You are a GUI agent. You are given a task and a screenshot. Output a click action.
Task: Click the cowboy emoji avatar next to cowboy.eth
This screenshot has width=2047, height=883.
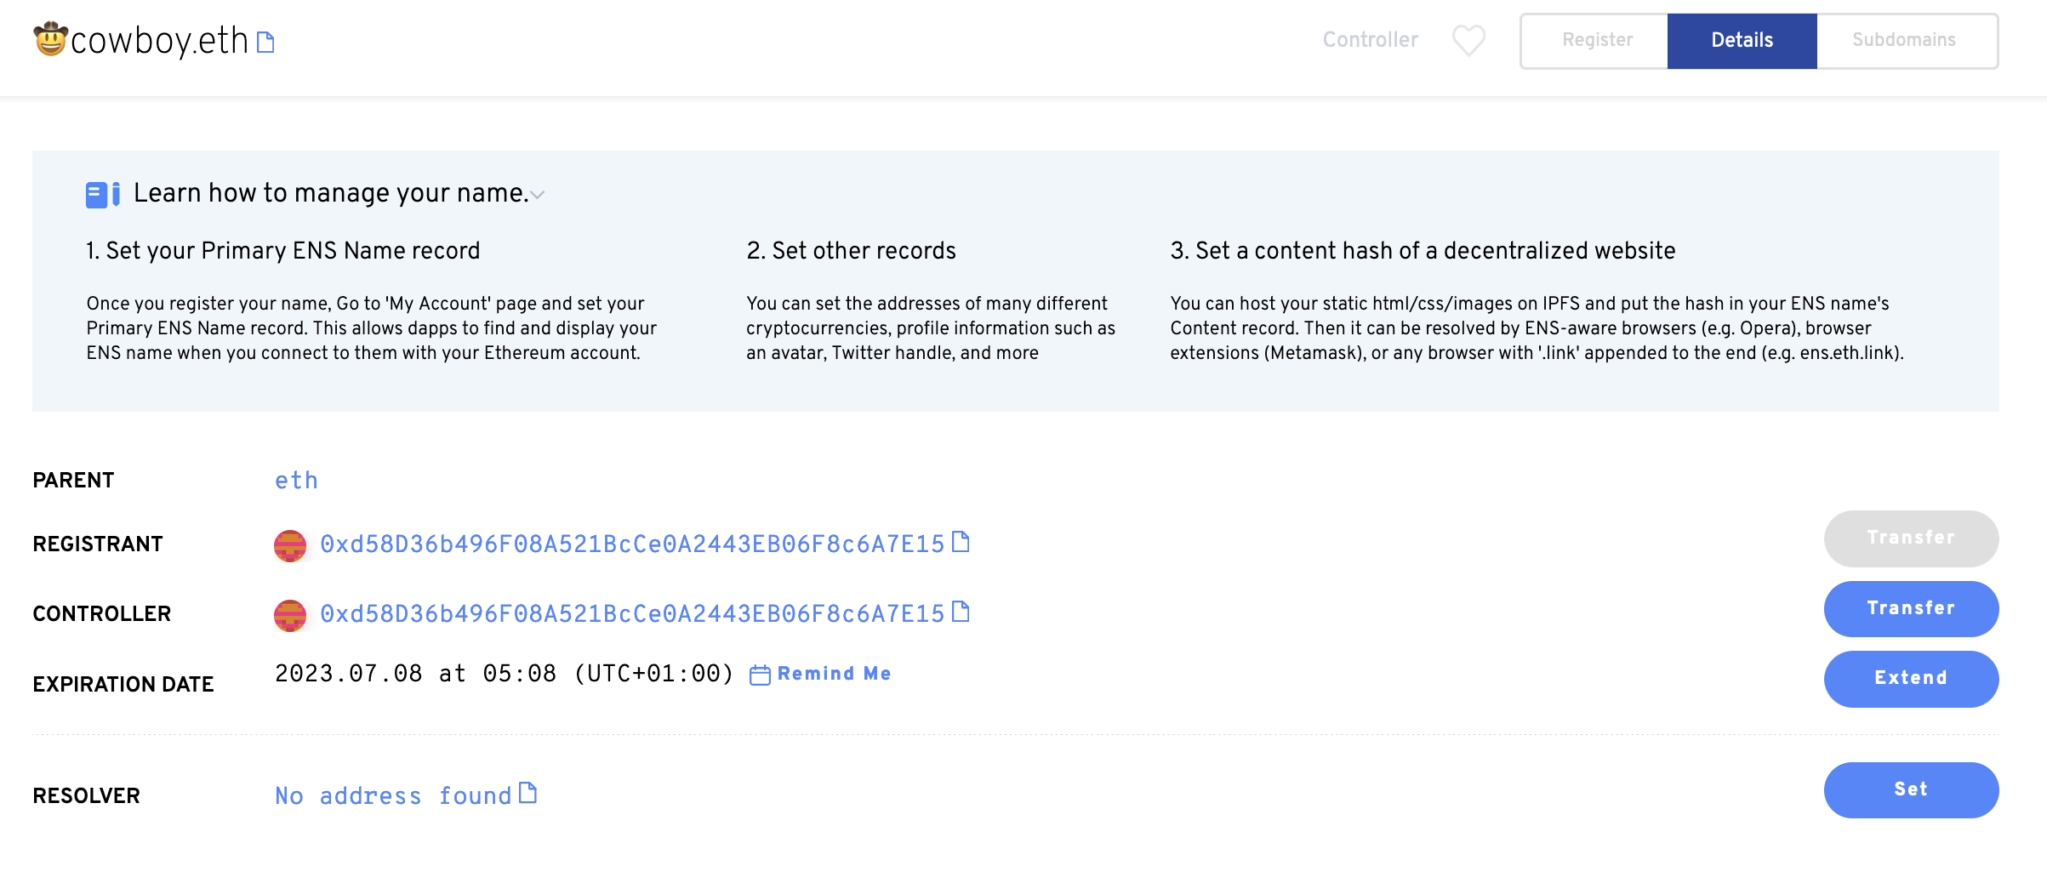point(49,40)
